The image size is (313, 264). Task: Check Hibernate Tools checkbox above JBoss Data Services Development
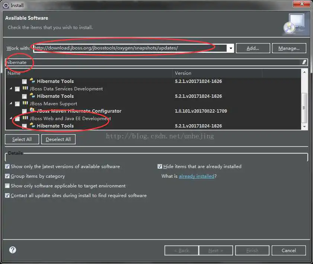(24, 81)
